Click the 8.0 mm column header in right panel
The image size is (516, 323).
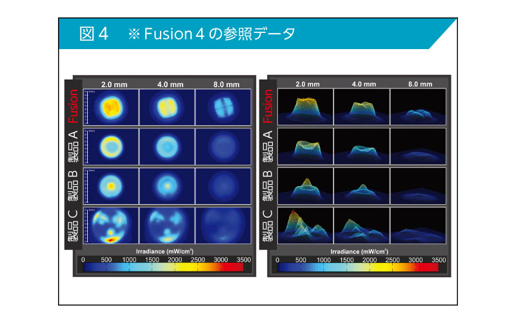click(421, 84)
